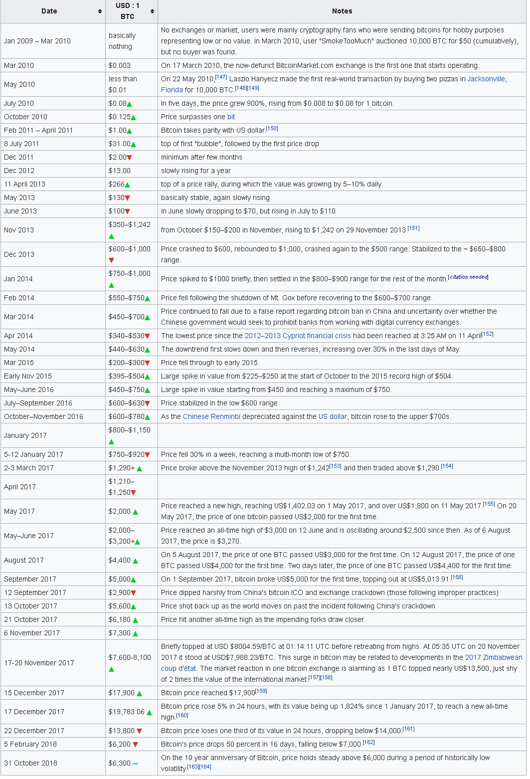The height and width of the screenshot is (779, 530).
Task: Click red down arrow next to $130
Action: click(128, 198)
